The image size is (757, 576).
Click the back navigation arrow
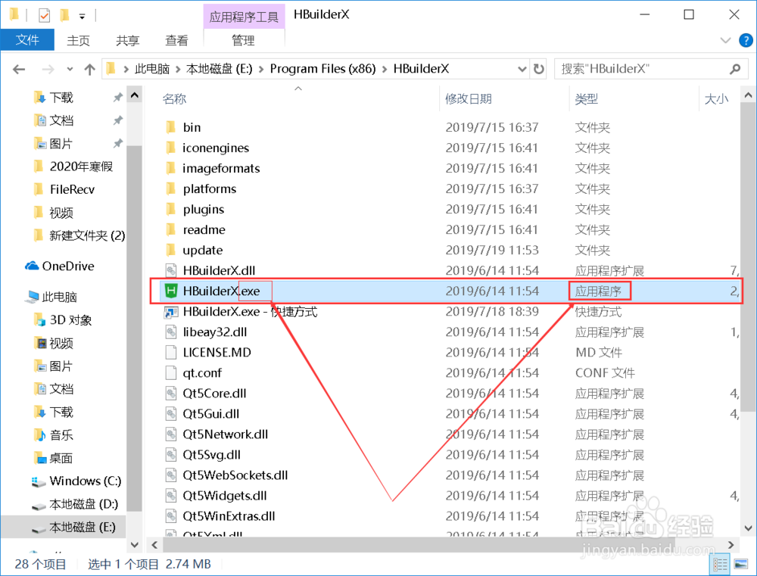[18, 68]
